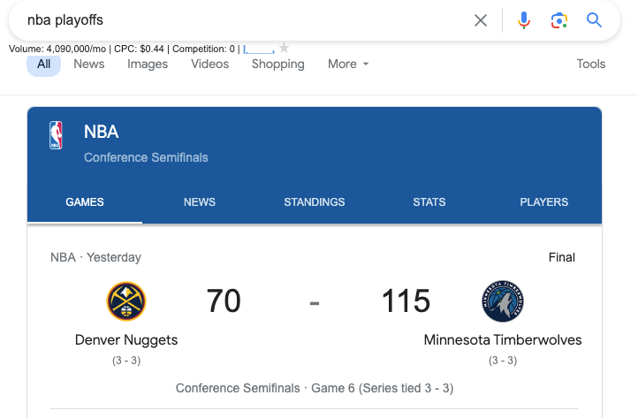Open Minnesota Timberwolves team logo
Screen dimensions: 638x418
pyautogui.click(x=503, y=301)
